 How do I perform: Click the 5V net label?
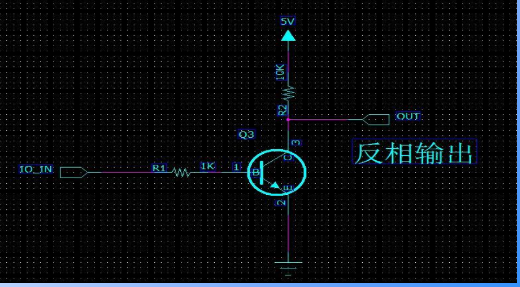tap(287, 21)
